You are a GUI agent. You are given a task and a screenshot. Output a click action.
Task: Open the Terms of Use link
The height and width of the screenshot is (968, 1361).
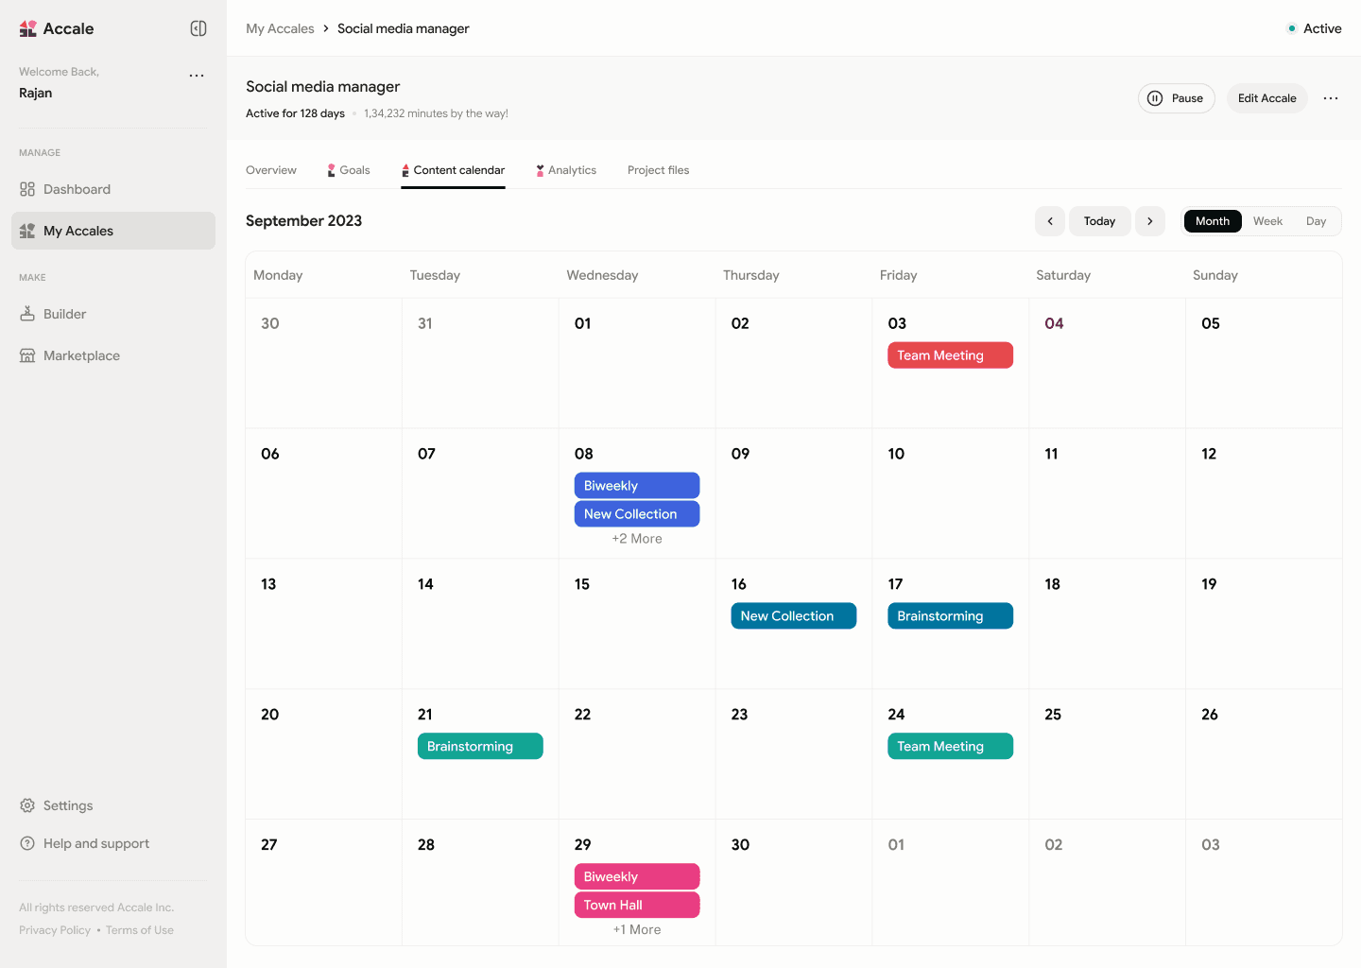140,930
